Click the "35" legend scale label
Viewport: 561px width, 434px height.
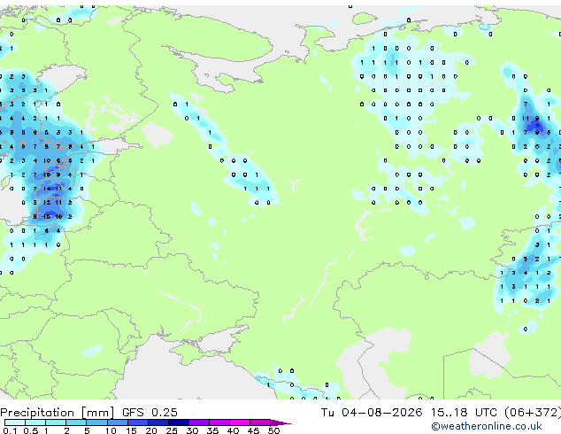(212, 430)
